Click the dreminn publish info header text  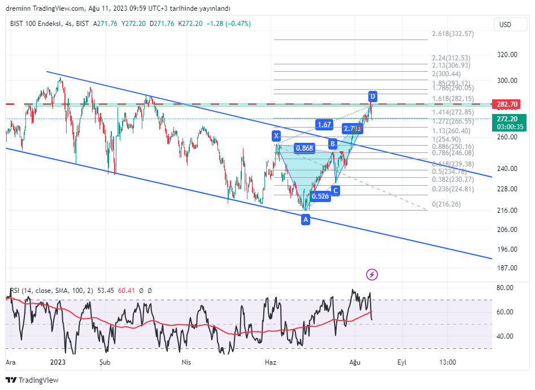click(x=118, y=8)
